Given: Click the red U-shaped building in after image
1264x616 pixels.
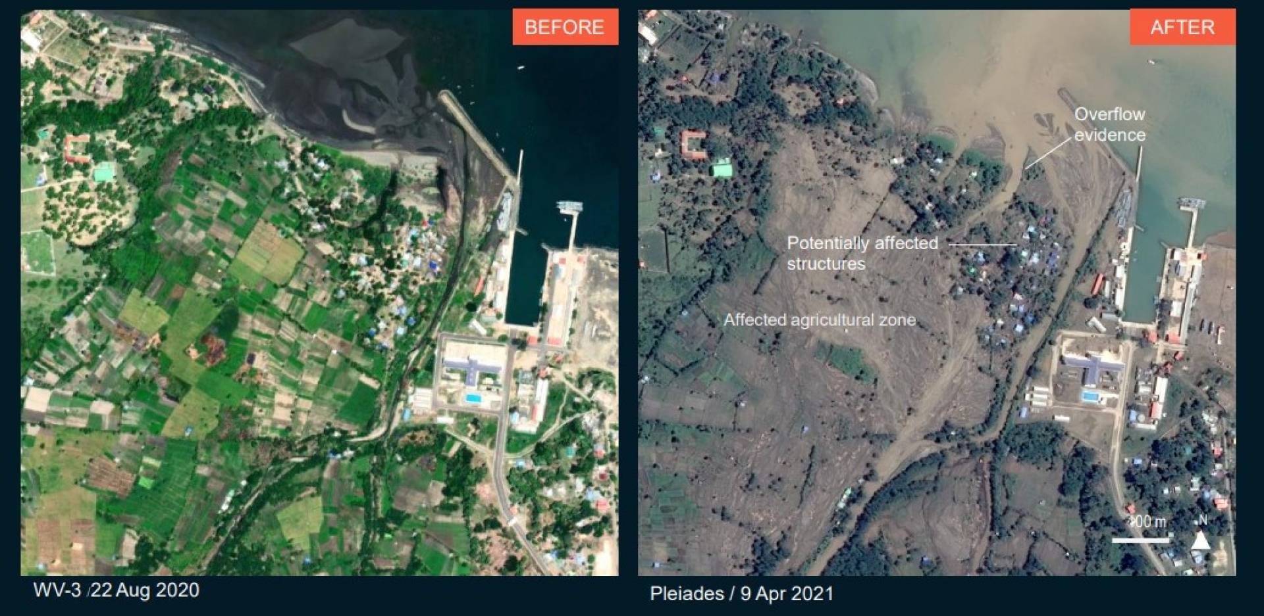Looking at the screenshot, I should pyautogui.click(x=693, y=145).
